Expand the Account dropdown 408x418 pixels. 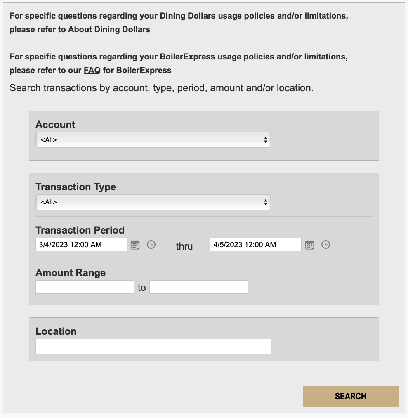153,140
